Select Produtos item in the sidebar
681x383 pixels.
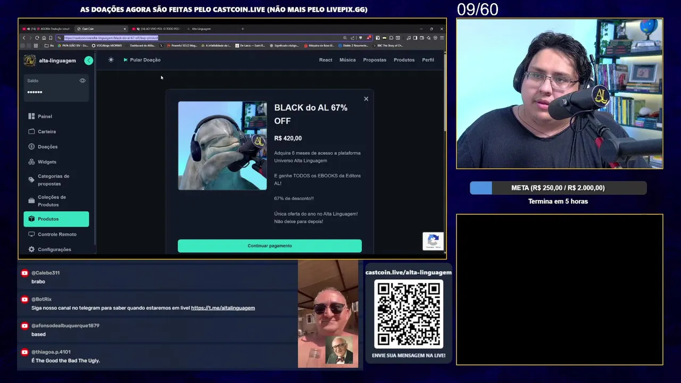pos(56,219)
